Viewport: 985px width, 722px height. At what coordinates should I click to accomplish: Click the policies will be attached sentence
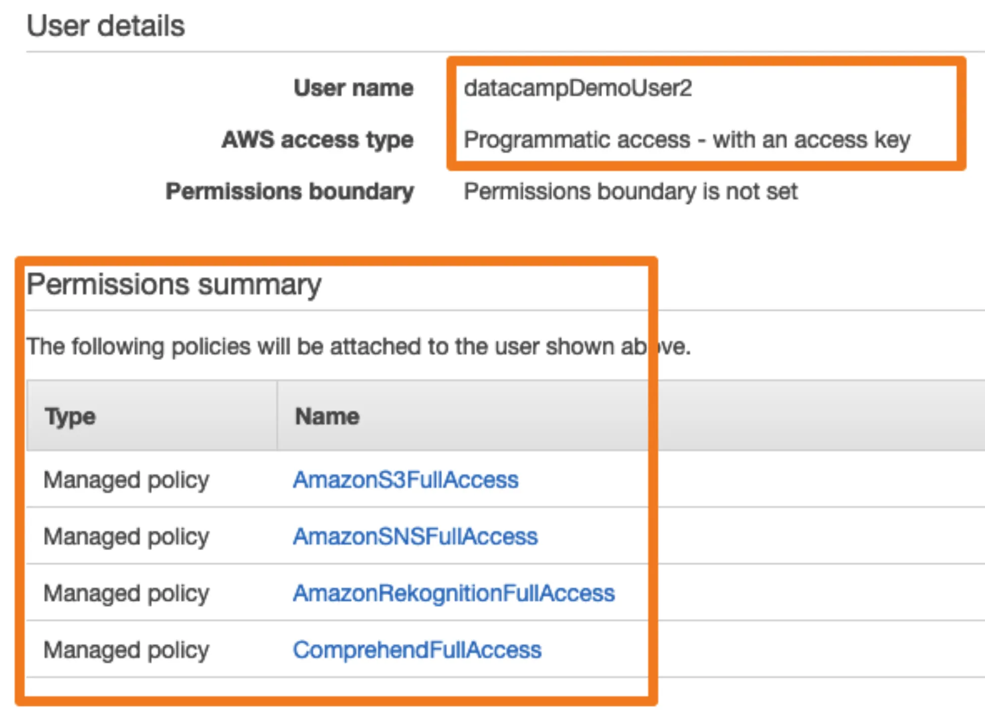tap(333, 347)
